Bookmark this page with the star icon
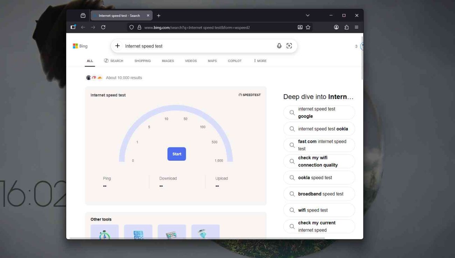The height and width of the screenshot is (258, 455). [308, 27]
